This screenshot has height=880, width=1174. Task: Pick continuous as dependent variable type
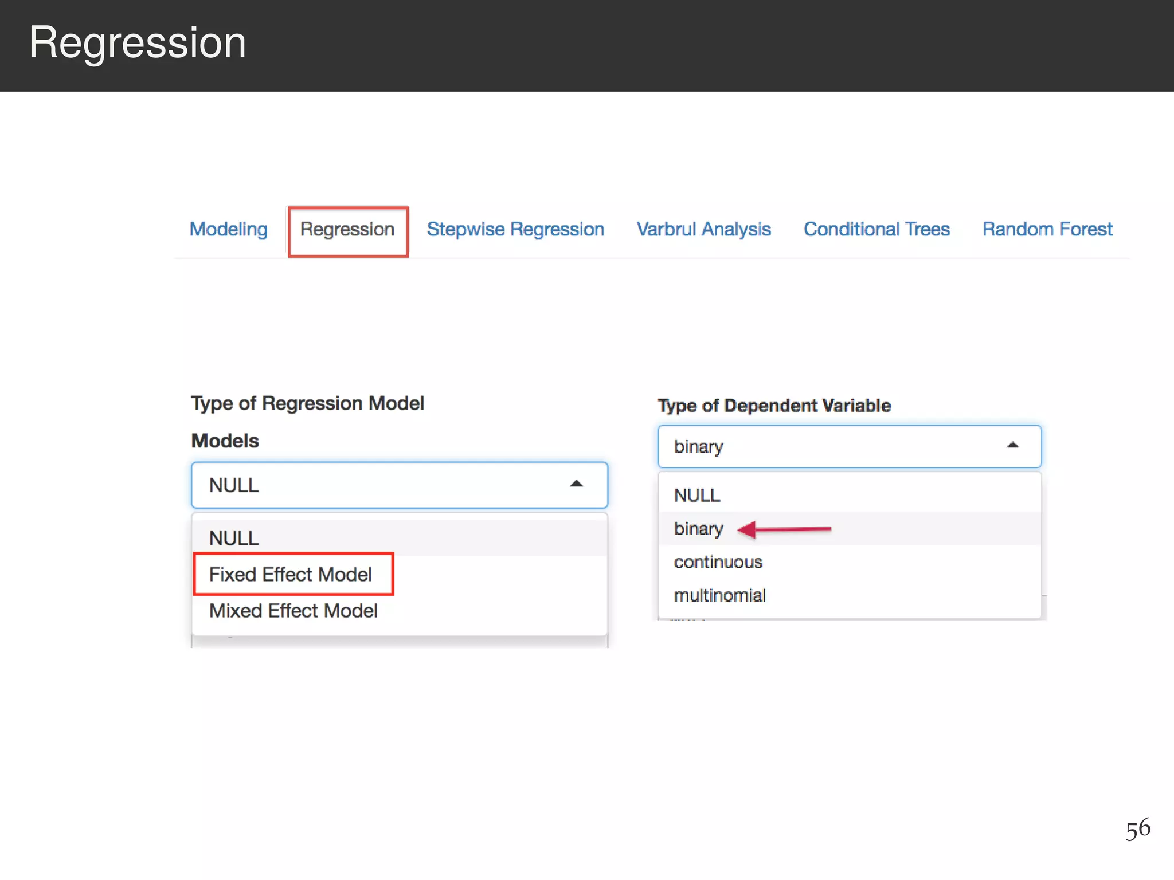(x=718, y=562)
